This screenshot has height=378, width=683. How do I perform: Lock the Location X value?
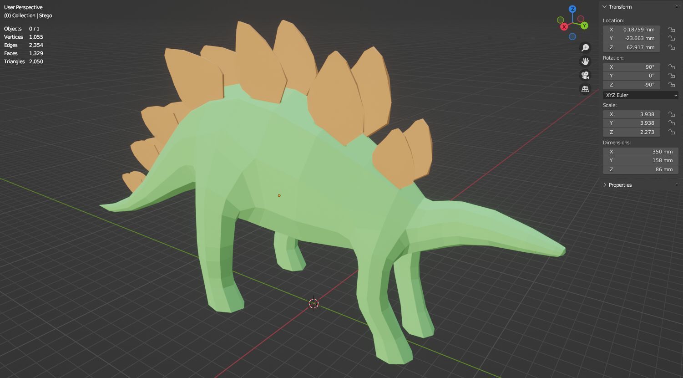point(672,30)
